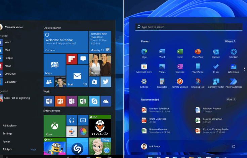247x158 pixels.
Task: Open Word tile in Work group
Action: [x=49, y=101]
